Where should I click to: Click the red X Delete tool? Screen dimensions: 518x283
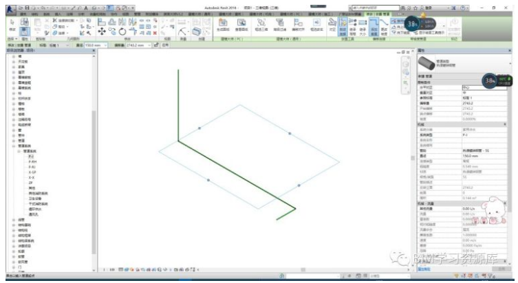coord(155,33)
